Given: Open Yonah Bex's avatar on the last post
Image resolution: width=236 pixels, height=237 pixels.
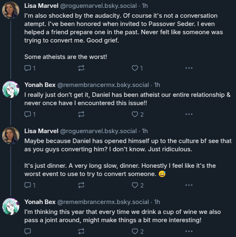Looking at the screenshot, I should [11, 206].
